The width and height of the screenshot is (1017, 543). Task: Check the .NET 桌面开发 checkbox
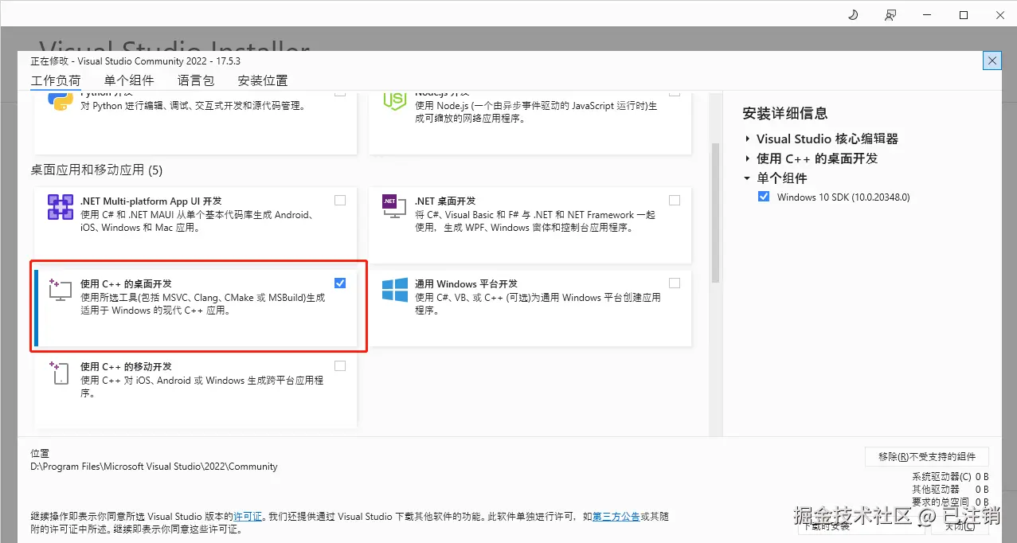[675, 201]
